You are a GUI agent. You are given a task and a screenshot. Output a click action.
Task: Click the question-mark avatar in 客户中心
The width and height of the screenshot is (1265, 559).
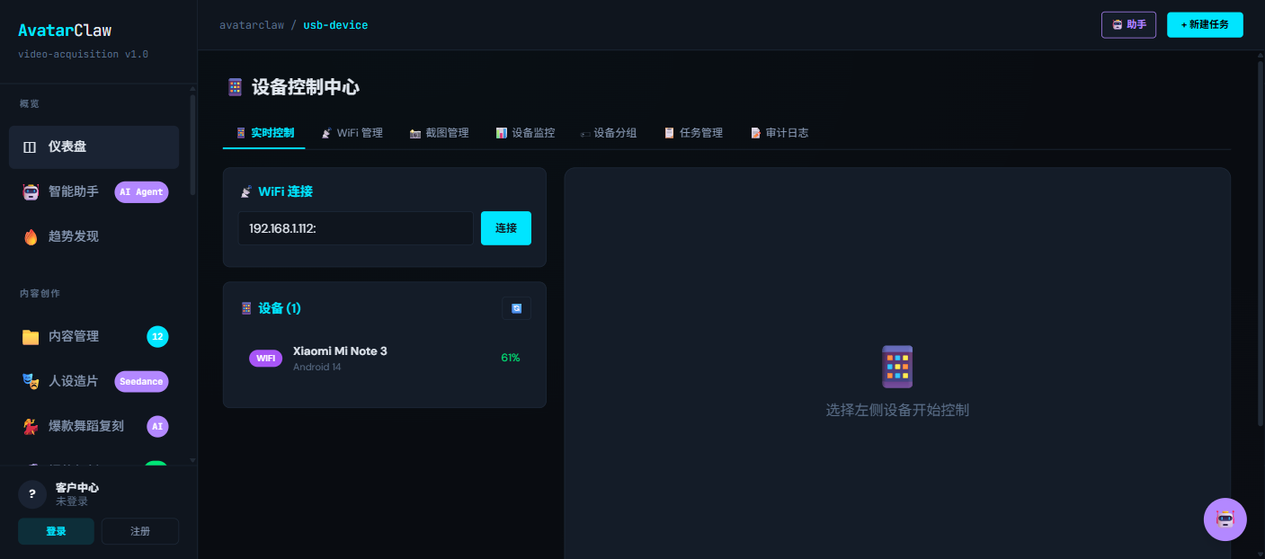point(32,494)
